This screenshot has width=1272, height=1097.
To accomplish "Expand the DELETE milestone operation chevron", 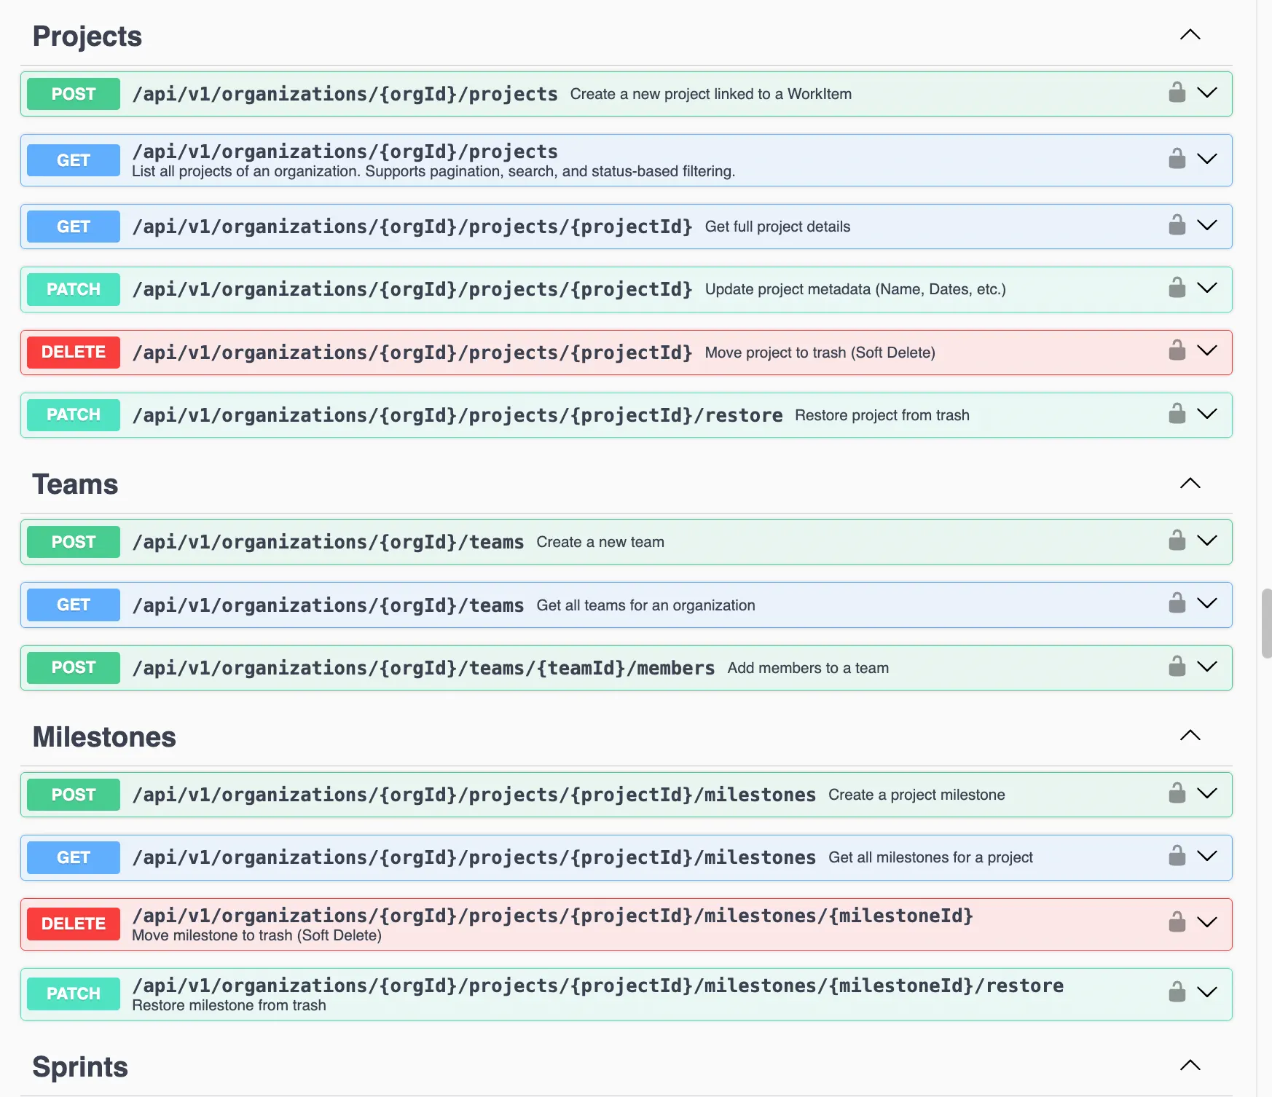I will click(x=1207, y=924).
